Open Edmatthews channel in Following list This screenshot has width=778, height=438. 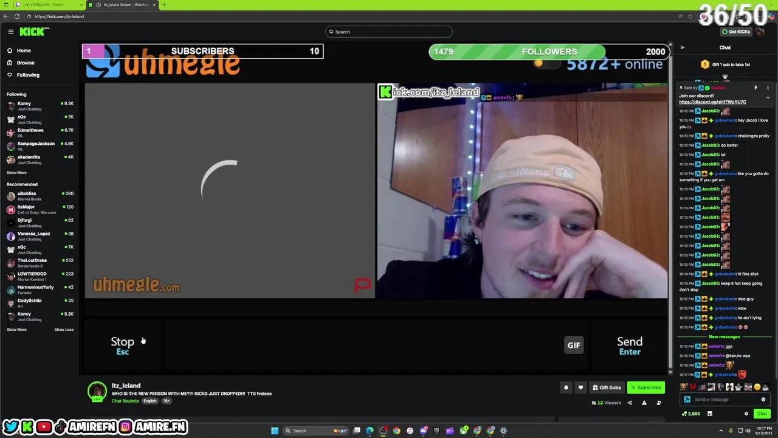pyautogui.click(x=40, y=133)
